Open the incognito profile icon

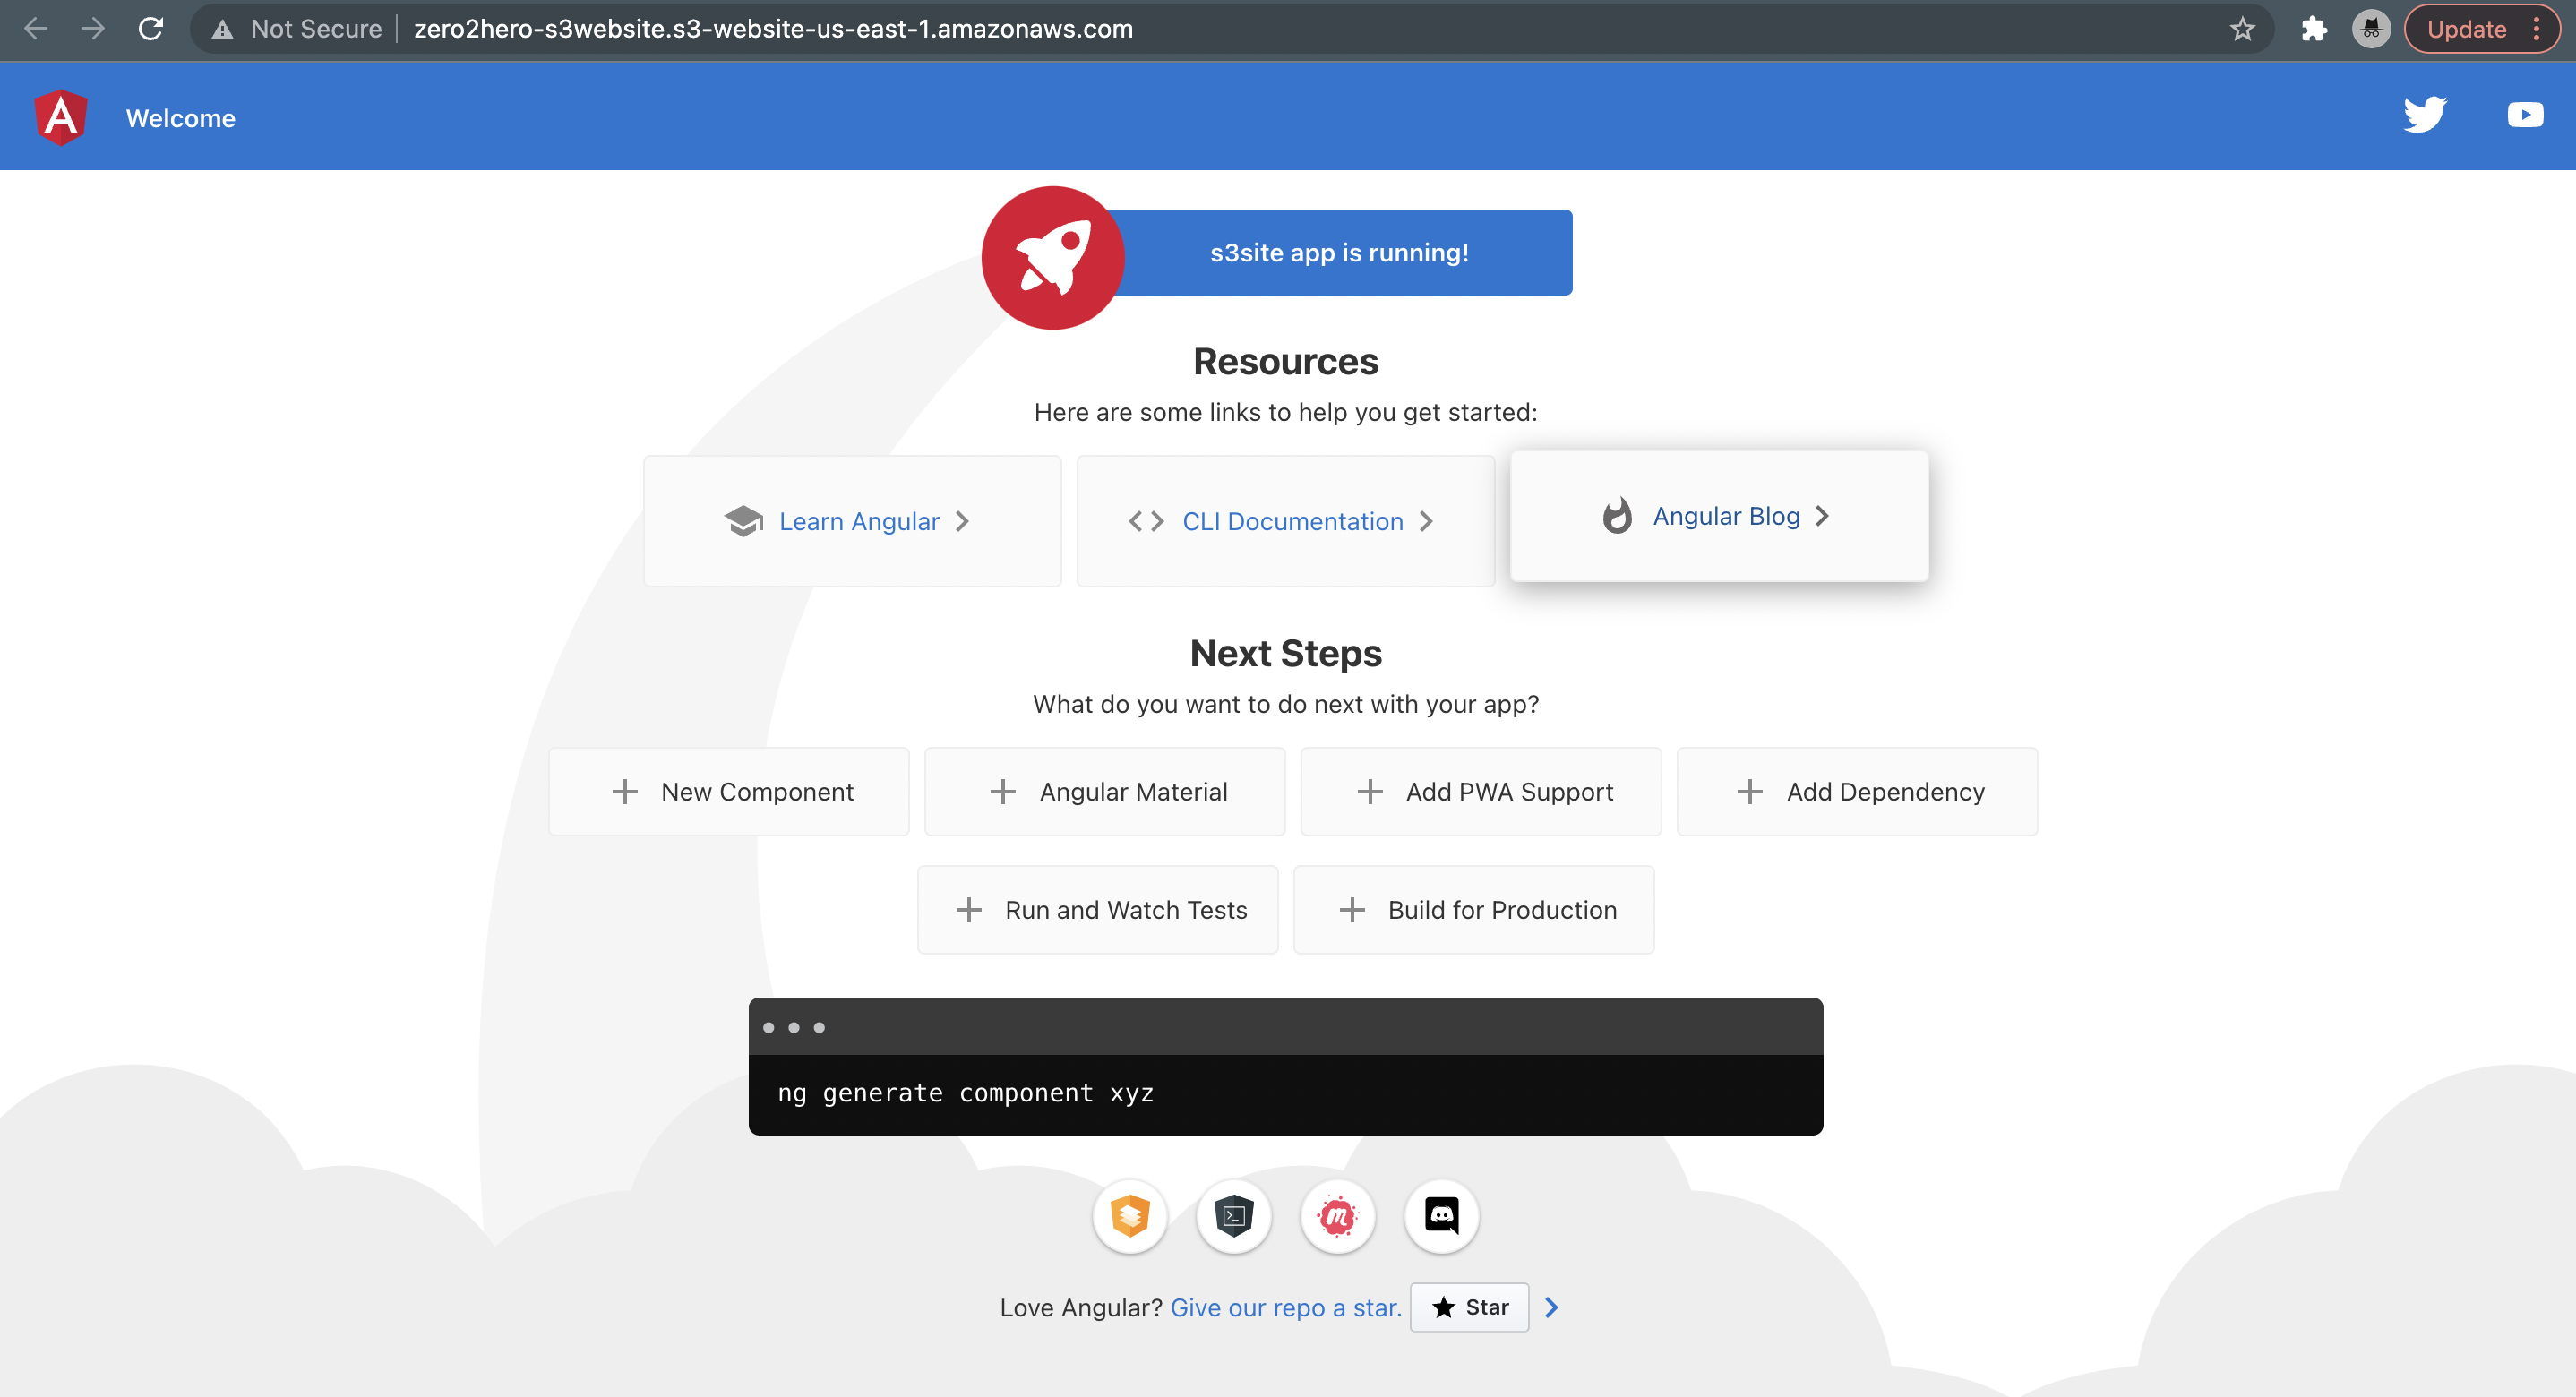pyautogui.click(x=2371, y=29)
